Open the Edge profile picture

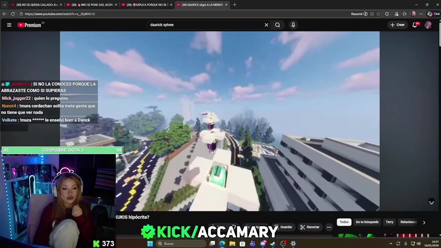point(413,14)
